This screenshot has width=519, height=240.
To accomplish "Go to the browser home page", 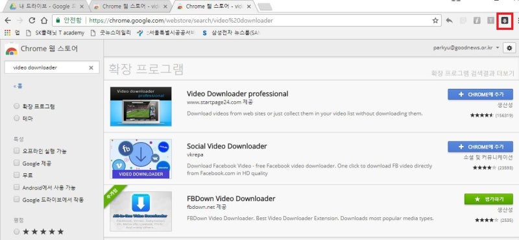I will click(x=44, y=21).
